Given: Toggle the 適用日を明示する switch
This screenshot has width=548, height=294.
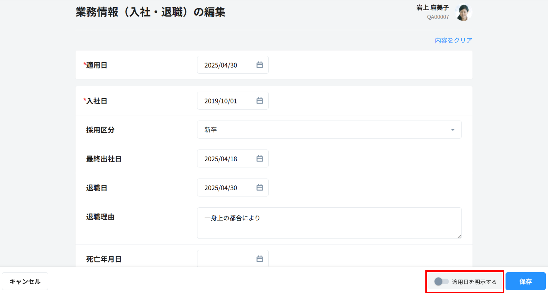Looking at the screenshot, I should tap(441, 282).
